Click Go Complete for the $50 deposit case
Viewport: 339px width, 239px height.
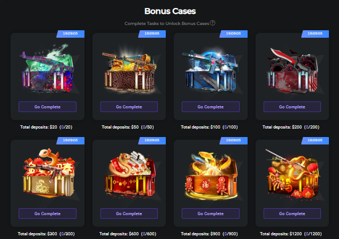coord(129,107)
